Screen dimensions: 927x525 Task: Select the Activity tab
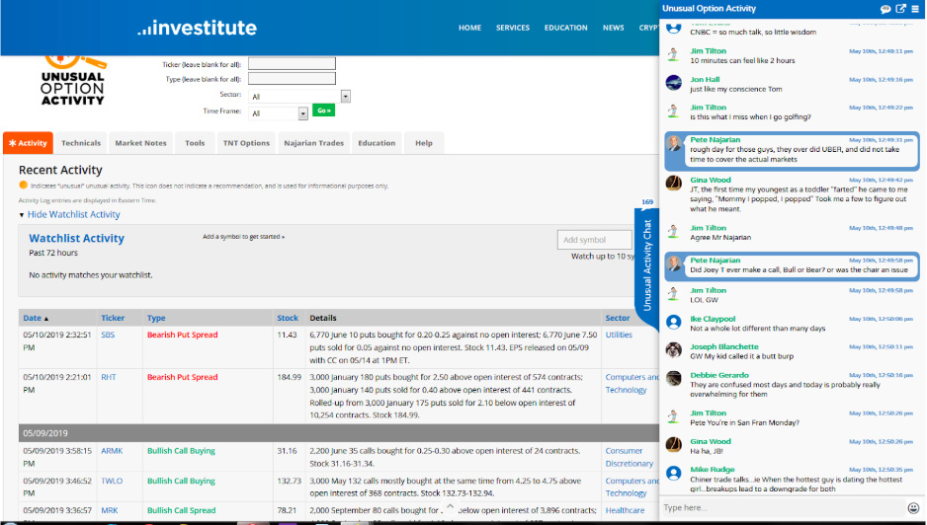[x=28, y=143]
